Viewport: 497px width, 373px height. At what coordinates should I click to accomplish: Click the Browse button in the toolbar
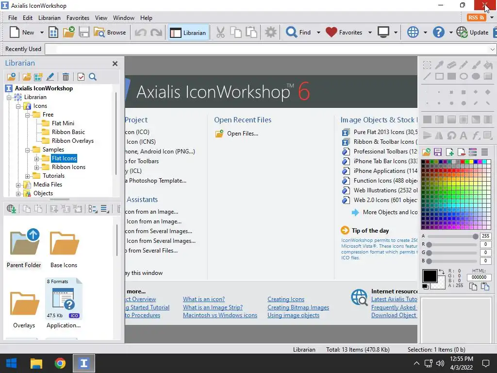tap(110, 33)
